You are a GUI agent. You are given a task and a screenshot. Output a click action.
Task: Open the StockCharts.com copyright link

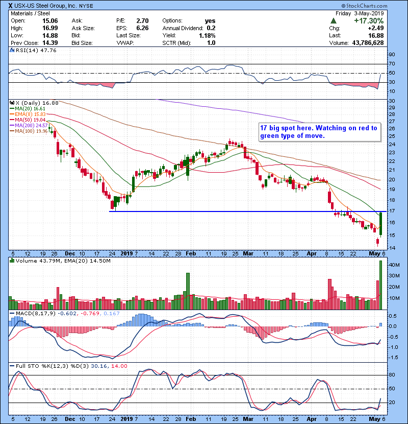364,6
